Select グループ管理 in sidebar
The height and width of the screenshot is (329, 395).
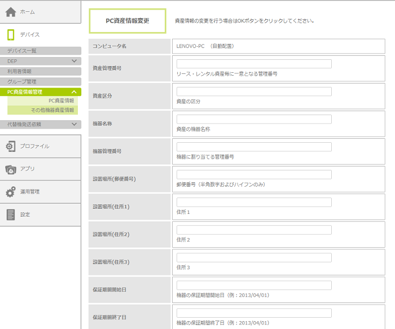point(22,82)
